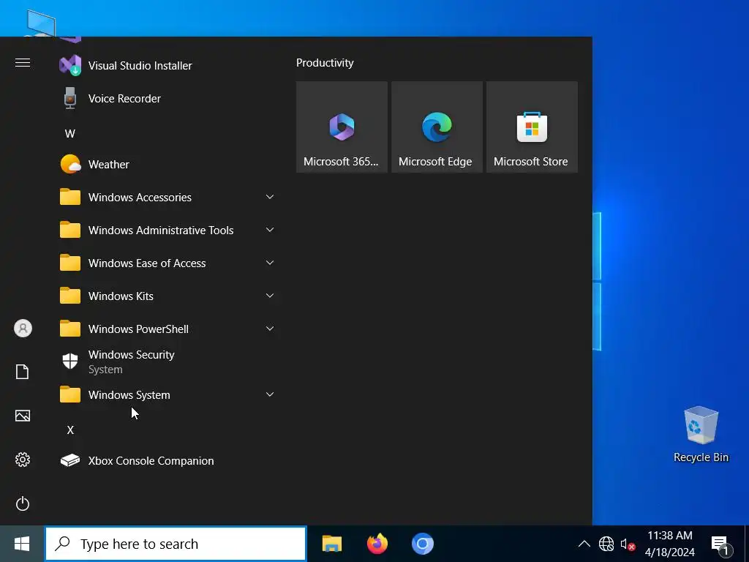
Task: Click the Windows Accessories folder icon
Action: click(70, 197)
